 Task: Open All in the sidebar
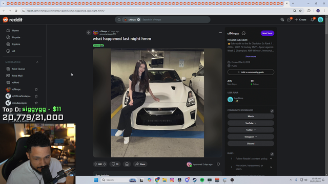14,51
